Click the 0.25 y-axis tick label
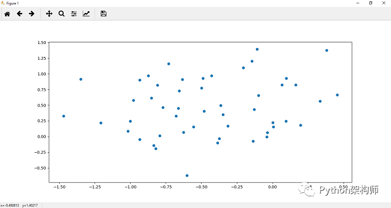 42,121
